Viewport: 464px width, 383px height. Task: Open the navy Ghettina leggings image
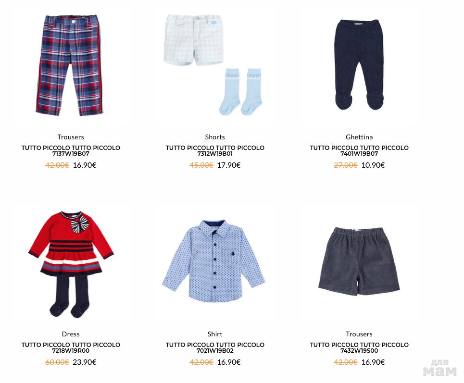[359, 65]
